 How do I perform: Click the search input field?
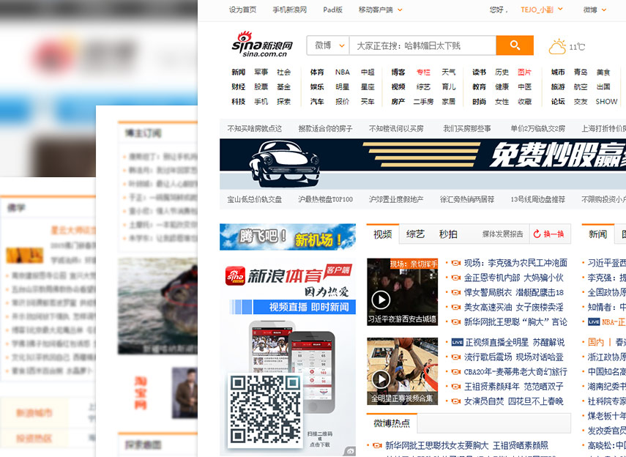pos(422,45)
